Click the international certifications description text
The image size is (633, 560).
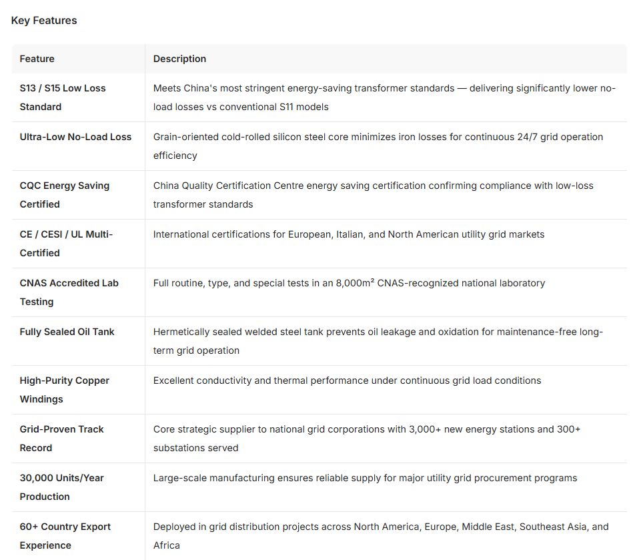tap(349, 234)
